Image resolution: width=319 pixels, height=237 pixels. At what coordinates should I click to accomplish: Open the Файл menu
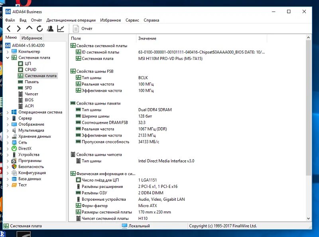click(x=10, y=20)
